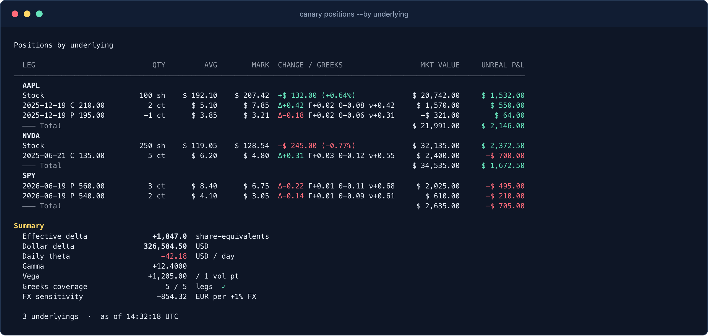The height and width of the screenshot is (336, 708).
Task: Click the loss value -$ 495.00
Action: (x=505, y=186)
